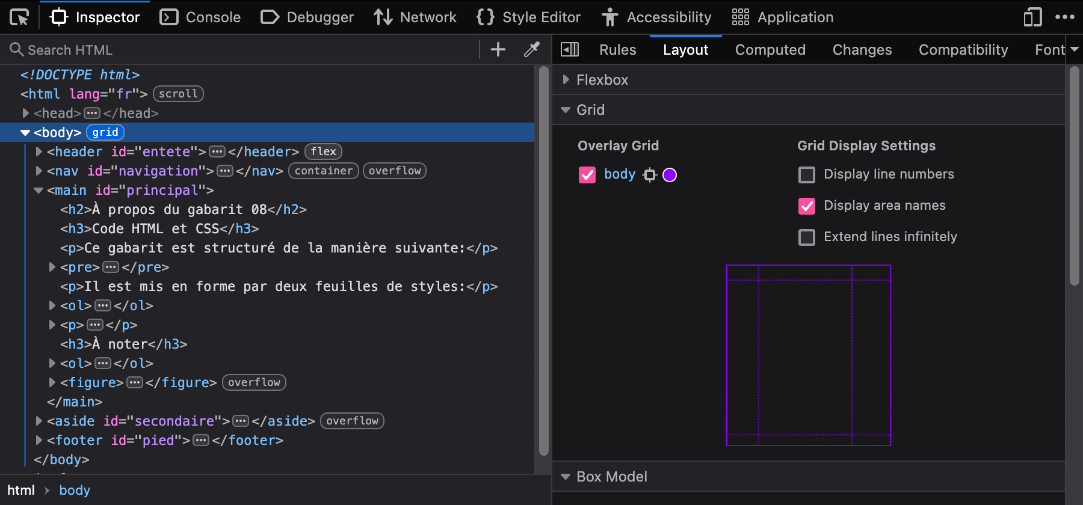Disable Display area names

pos(807,206)
